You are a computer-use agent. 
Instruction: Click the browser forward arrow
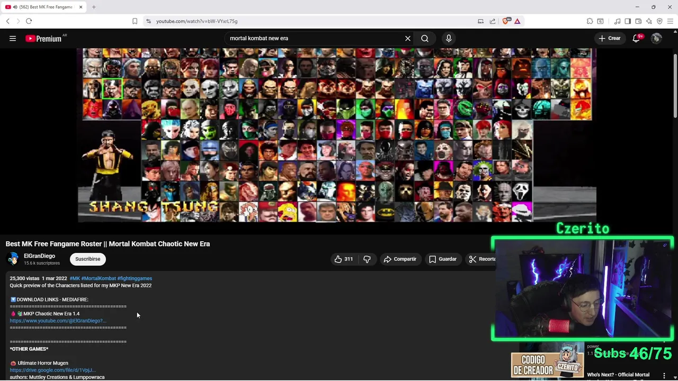(x=18, y=21)
